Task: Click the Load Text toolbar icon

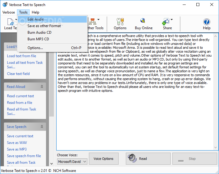Action: 11,22
